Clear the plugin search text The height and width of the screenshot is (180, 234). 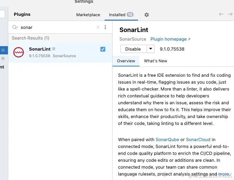[x=98, y=27]
